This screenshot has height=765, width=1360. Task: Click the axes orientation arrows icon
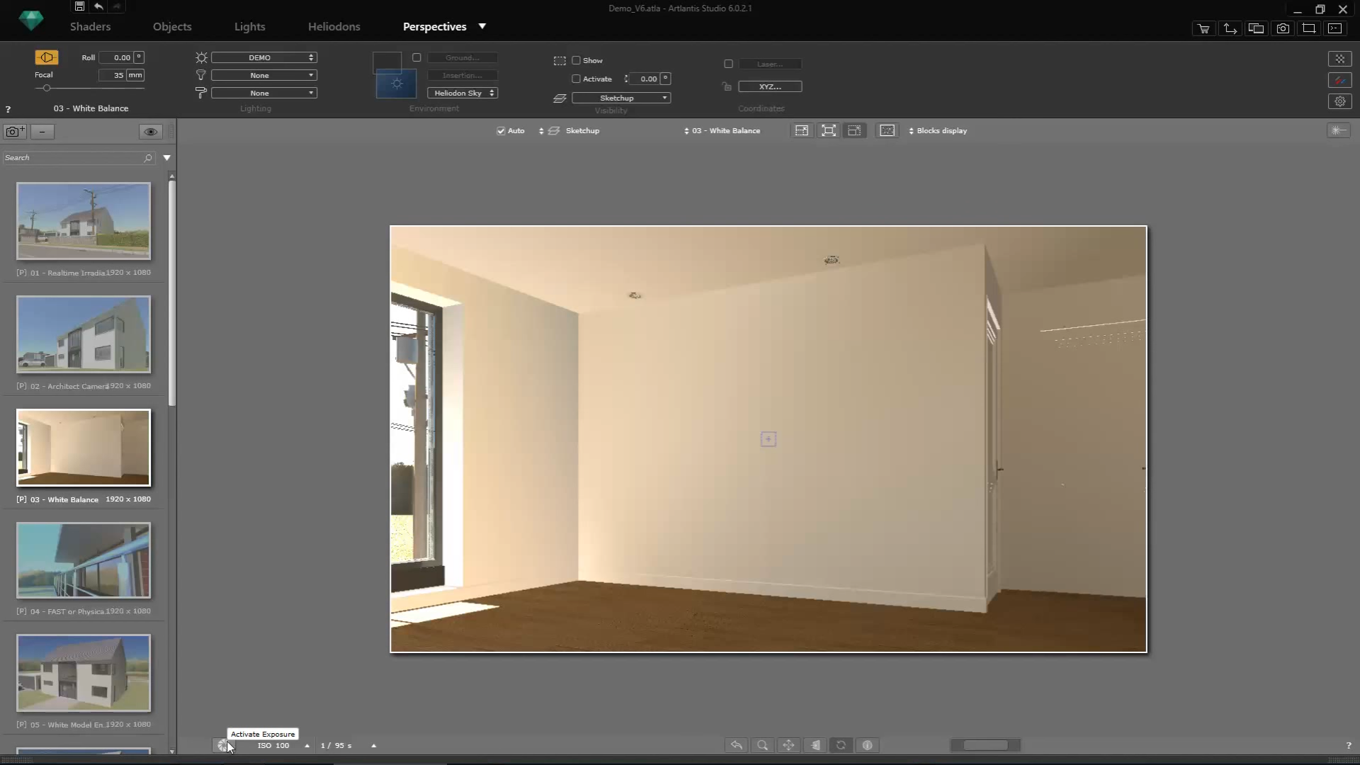pyautogui.click(x=1230, y=29)
